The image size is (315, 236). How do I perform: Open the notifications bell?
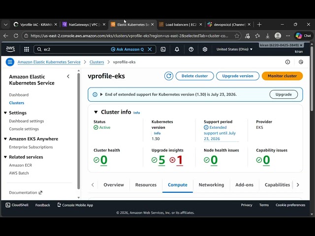[177, 49]
